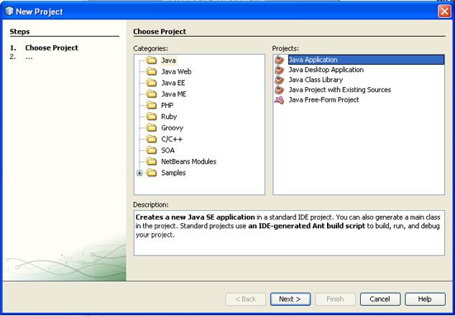Click the disabled Finish button
Viewport: 455px width, 316px height.
(335, 299)
